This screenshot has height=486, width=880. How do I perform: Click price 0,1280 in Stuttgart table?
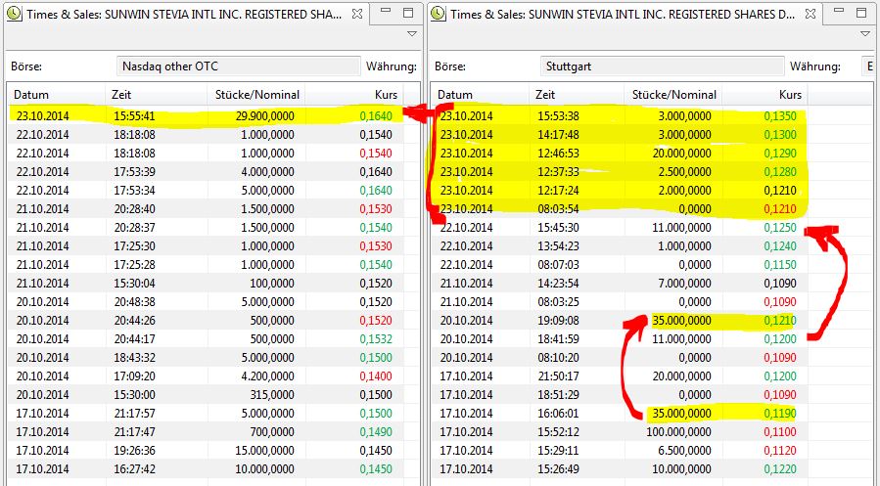point(780,171)
